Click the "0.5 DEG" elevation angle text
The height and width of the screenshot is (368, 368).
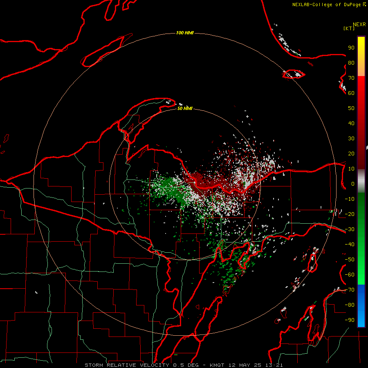pos(186,365)
